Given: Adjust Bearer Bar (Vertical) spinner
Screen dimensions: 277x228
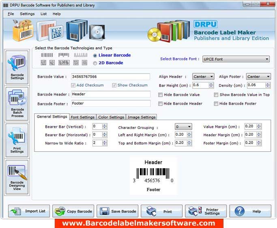Looking at the screenshot, I should point(104,127).
